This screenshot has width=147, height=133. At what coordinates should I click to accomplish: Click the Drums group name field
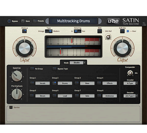[x=65, y=83]
